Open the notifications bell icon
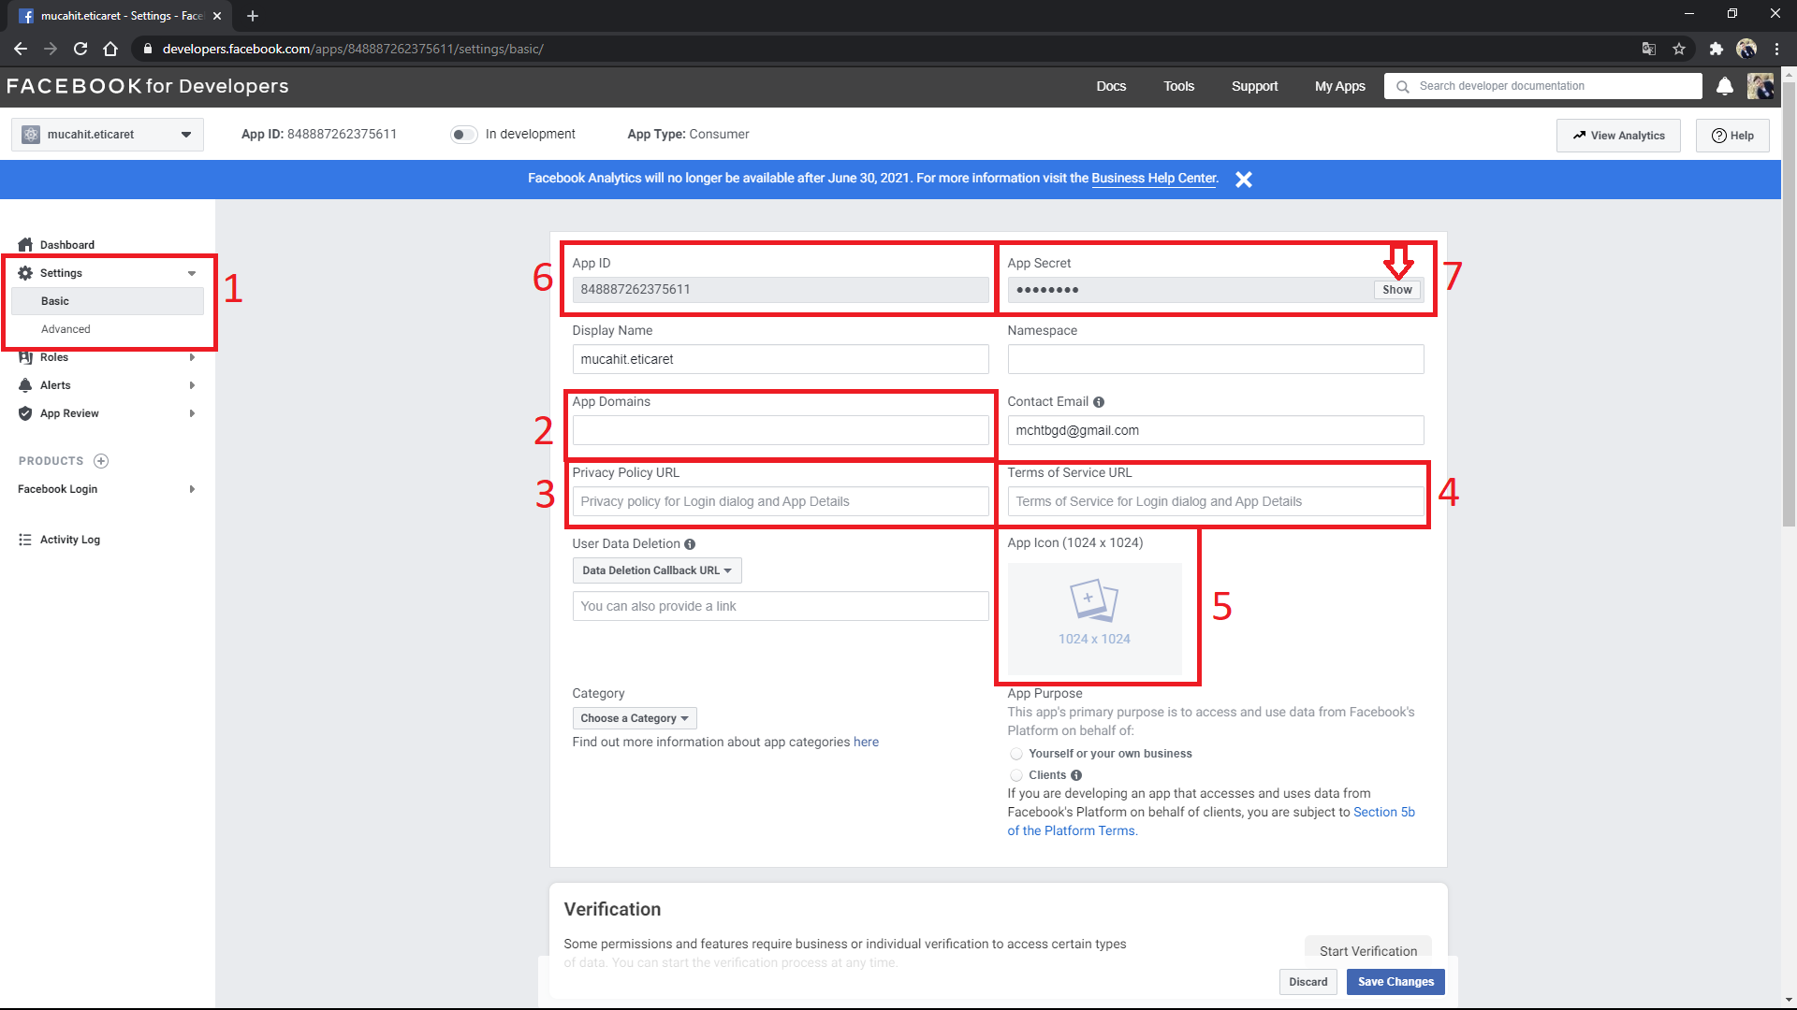The image size is (1797, 1010). pyautogui.click(x=1724, y=86)
